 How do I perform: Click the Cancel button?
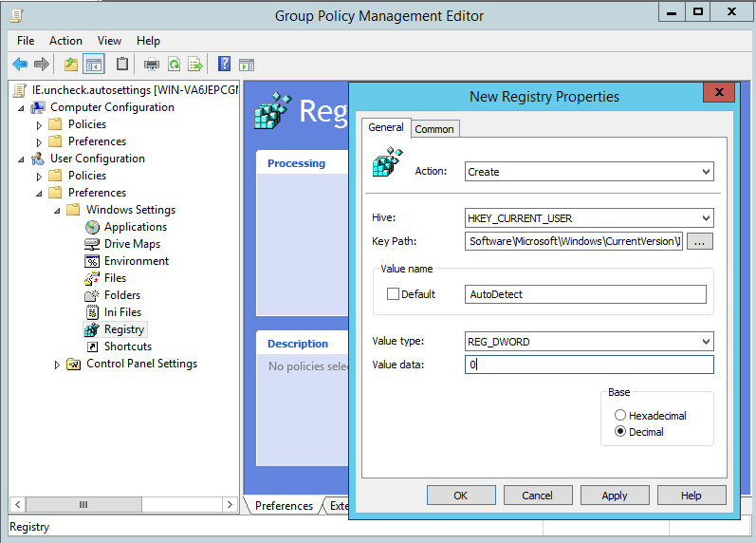538,496
